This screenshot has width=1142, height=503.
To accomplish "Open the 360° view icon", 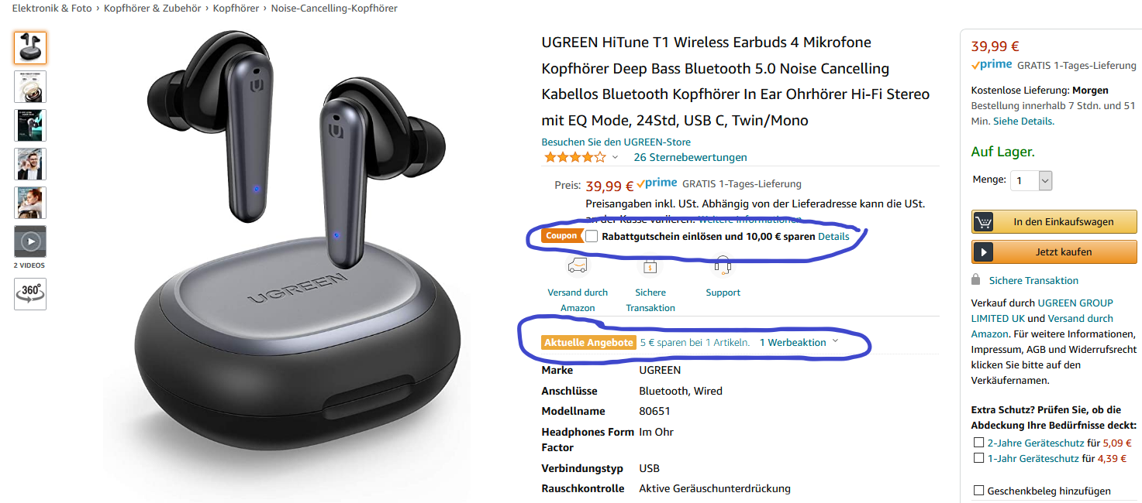I will point(30,294).
